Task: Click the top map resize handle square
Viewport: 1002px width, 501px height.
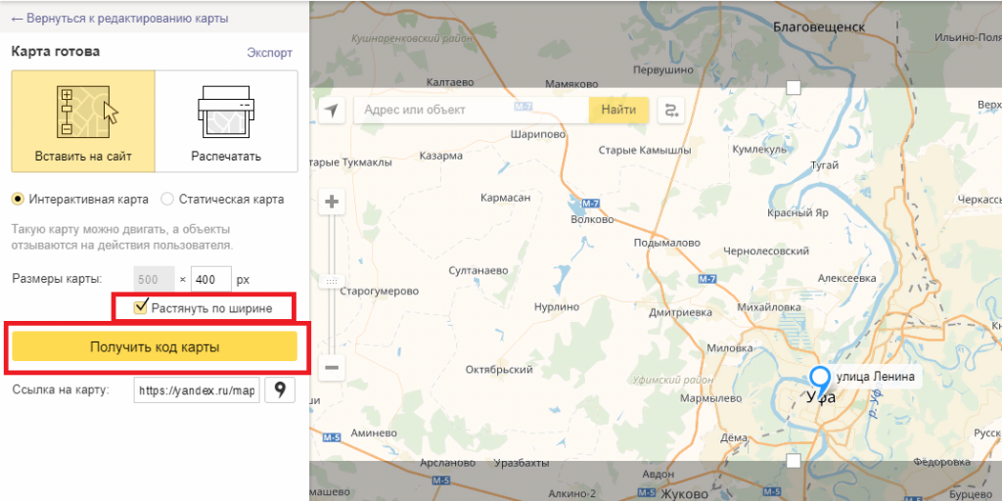Action: point(793,87)
